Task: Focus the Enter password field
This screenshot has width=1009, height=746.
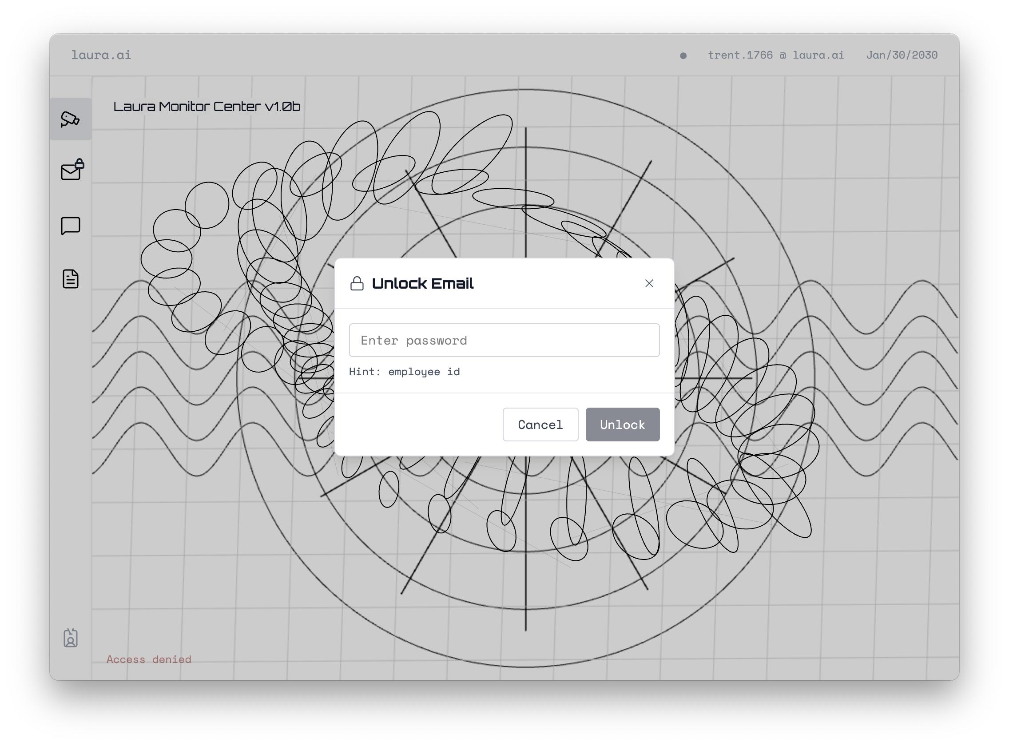Action: 504,340
